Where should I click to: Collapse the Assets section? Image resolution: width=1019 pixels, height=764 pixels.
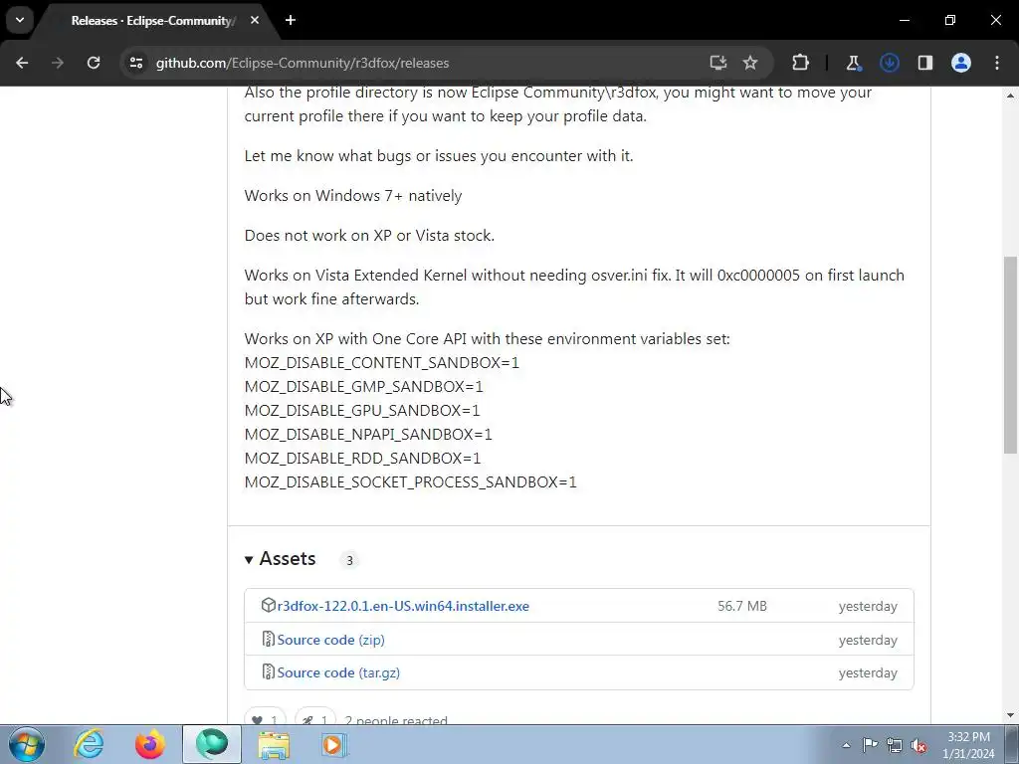coord(280,559)
